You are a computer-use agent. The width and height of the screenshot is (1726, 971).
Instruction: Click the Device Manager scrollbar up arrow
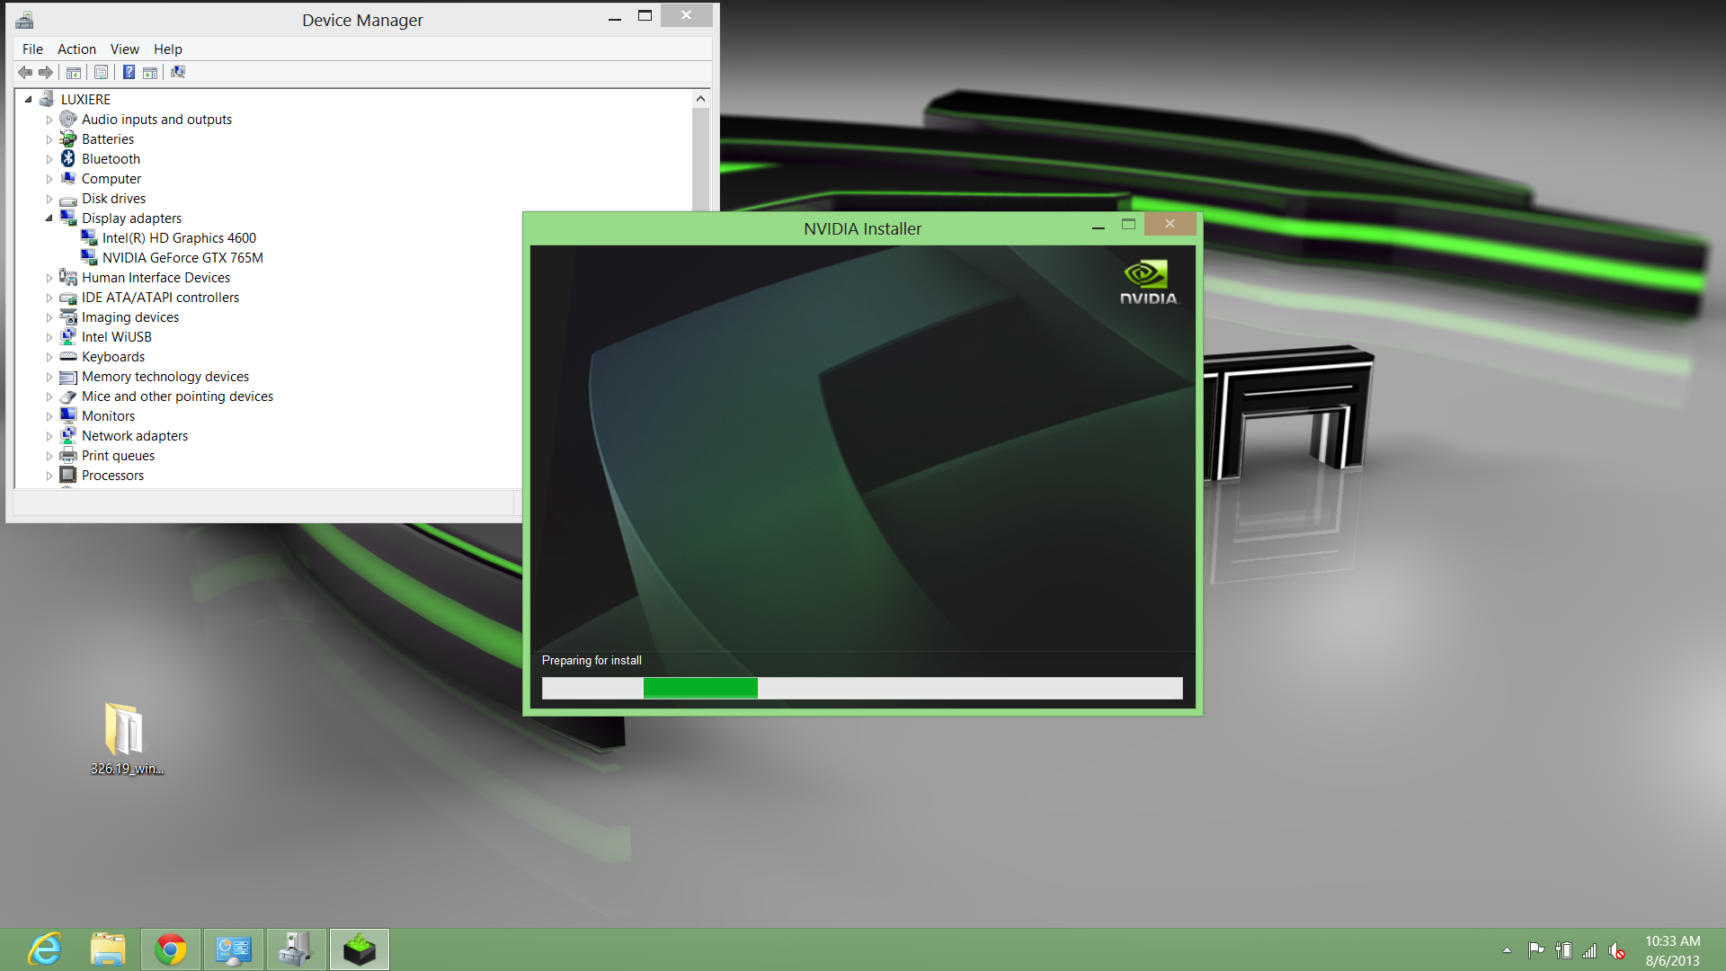[700, 98]
